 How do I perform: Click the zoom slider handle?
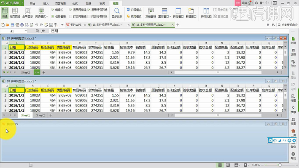280,165
